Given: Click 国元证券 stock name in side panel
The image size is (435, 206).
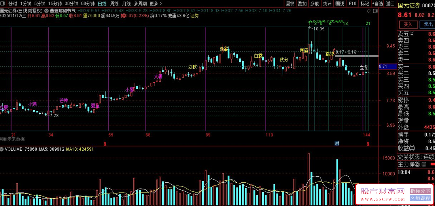Looking at the screenshot, I should click(x=409, y=5).
